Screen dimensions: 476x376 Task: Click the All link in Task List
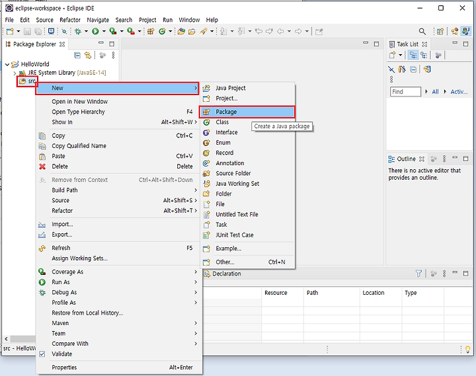(x=435, y=92)
